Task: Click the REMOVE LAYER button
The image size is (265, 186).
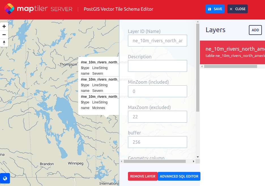Action: [x=143, y=176]
